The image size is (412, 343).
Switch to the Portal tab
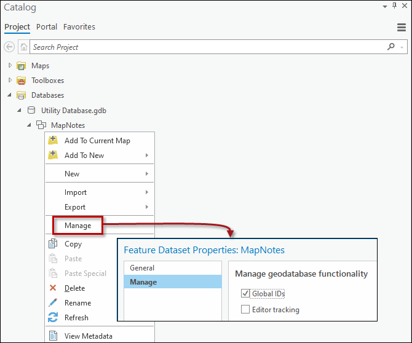47,27
